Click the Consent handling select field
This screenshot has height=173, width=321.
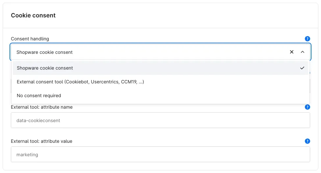[160, 52]
